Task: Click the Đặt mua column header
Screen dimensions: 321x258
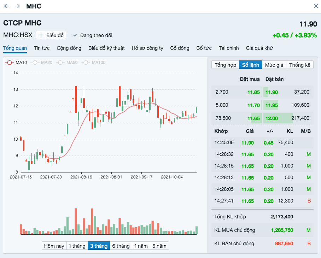Action: 250,79
